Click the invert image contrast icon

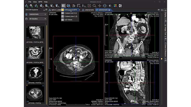click(120, 6)
